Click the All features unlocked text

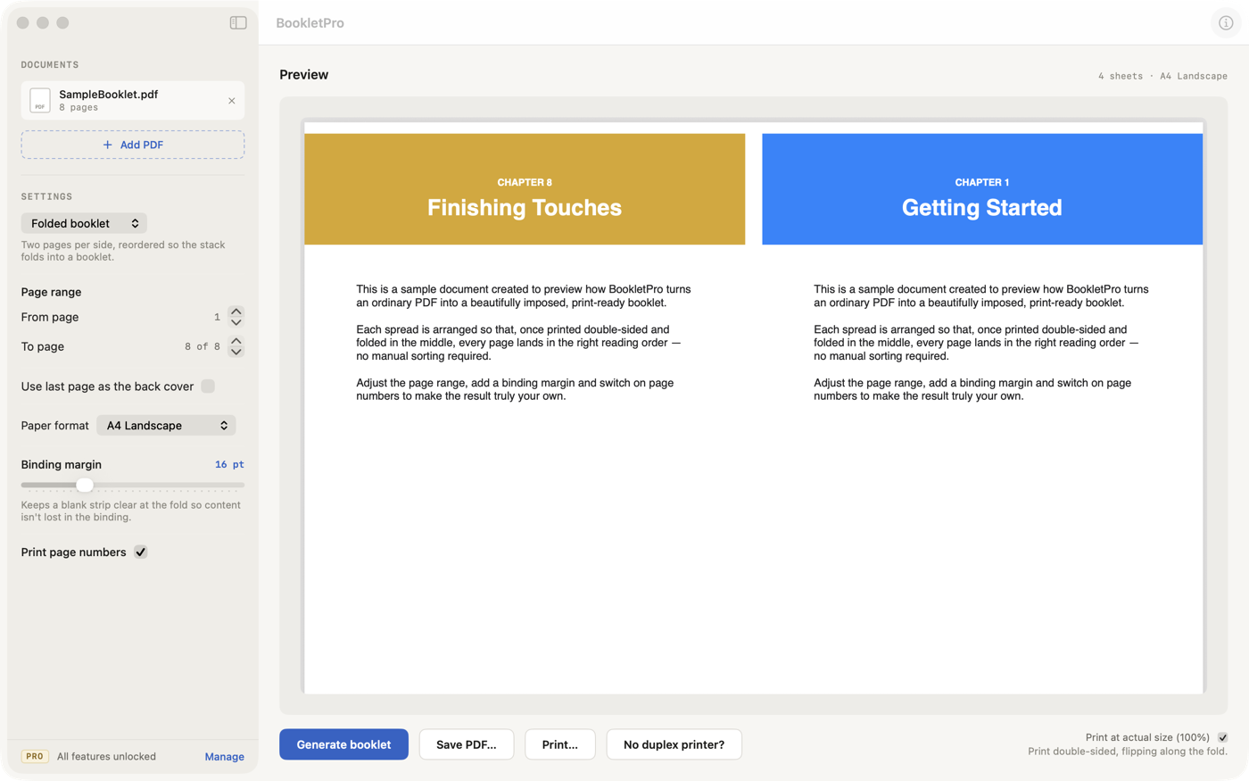click(106, 757)
